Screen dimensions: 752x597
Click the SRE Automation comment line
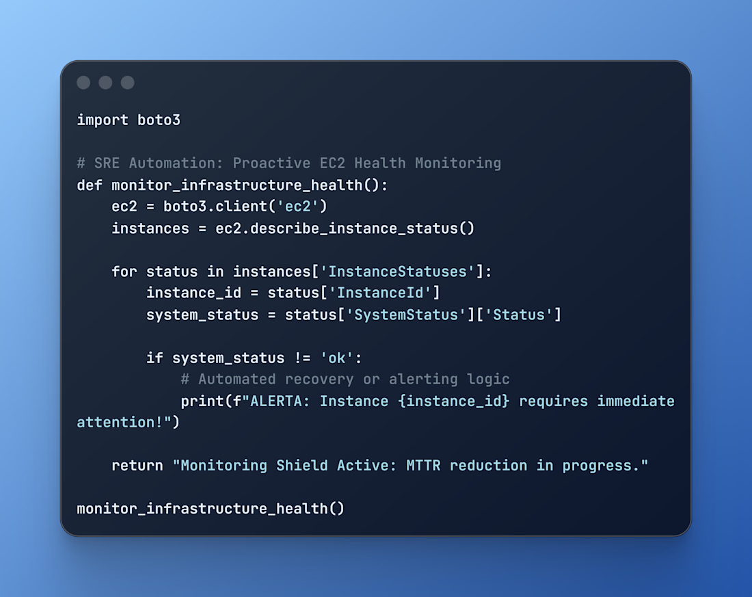point(288,163)
